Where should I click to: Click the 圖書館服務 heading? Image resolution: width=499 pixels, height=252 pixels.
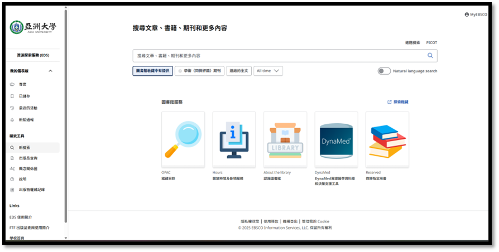click(172, 102)
